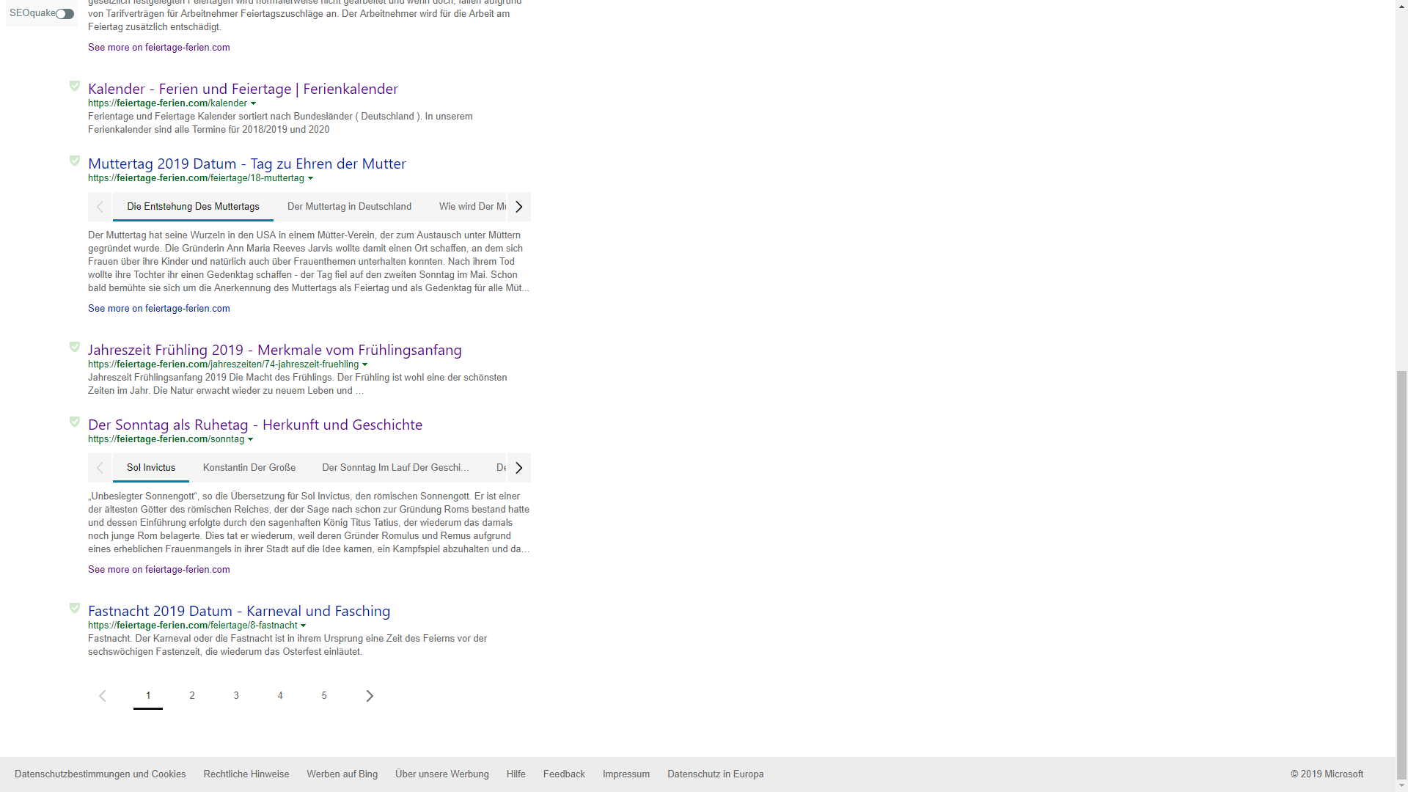Viewport: 1408px width, 792px height.
Task: Switch to Der Muttertag in Deutschland tab
Action: click(349, 207)
